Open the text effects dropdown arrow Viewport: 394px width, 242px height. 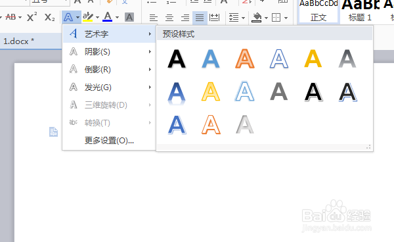[77, 18]
